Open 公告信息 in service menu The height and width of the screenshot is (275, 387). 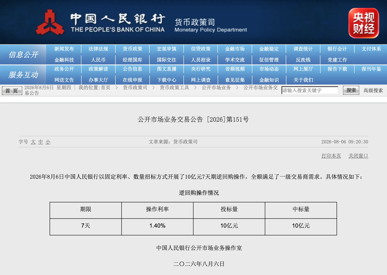132,69
